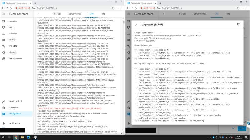Viewport: 250px width, 140px height.
Task: Open File editor in left sidebar
Action: click(x=17, y=46)
